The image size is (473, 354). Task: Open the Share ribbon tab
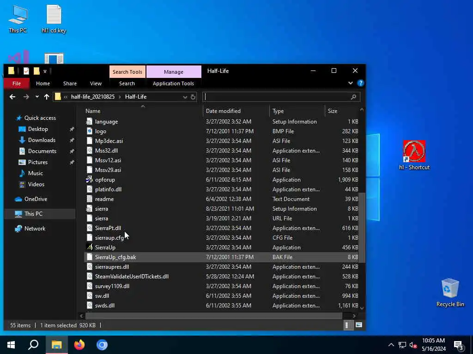click(x=70, y=83)
